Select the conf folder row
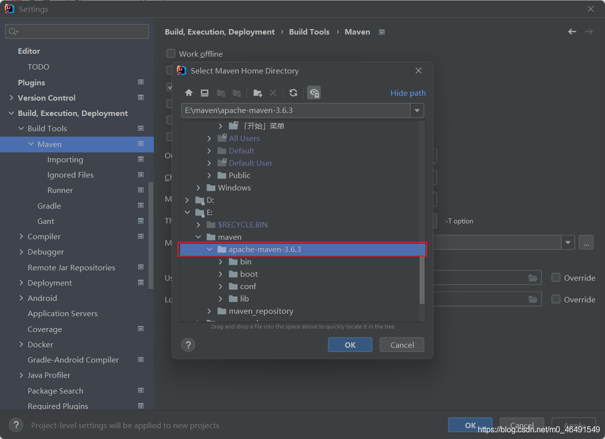 [302, 287]
